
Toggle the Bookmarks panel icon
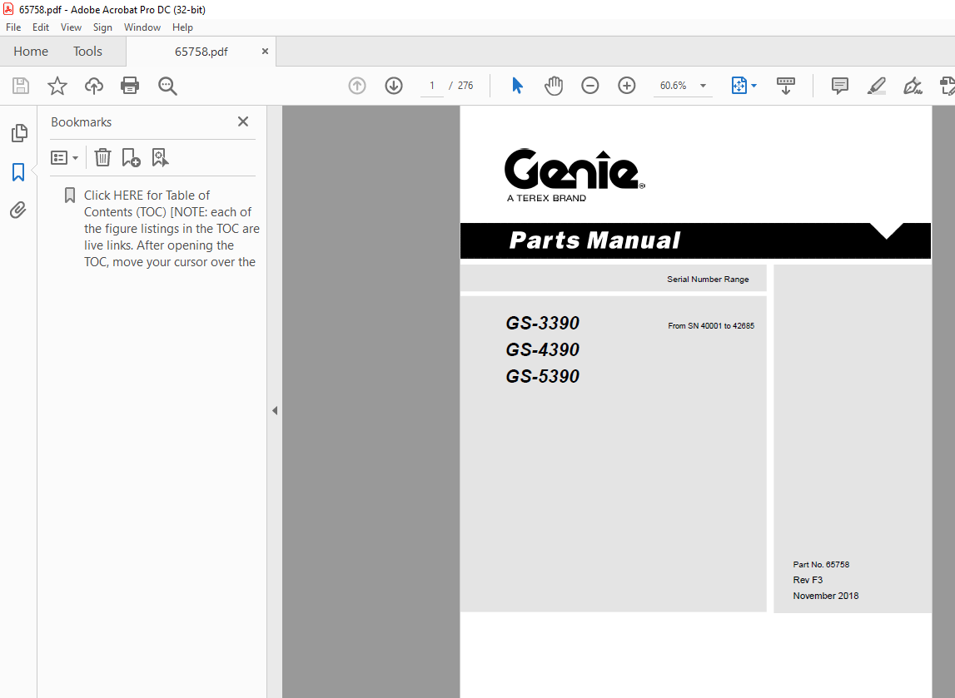18,172
